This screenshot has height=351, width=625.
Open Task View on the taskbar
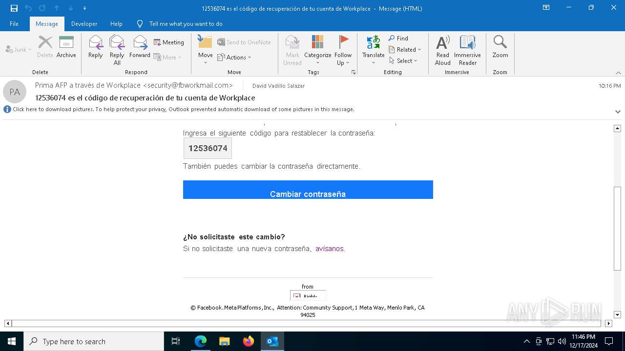[176, 341]
